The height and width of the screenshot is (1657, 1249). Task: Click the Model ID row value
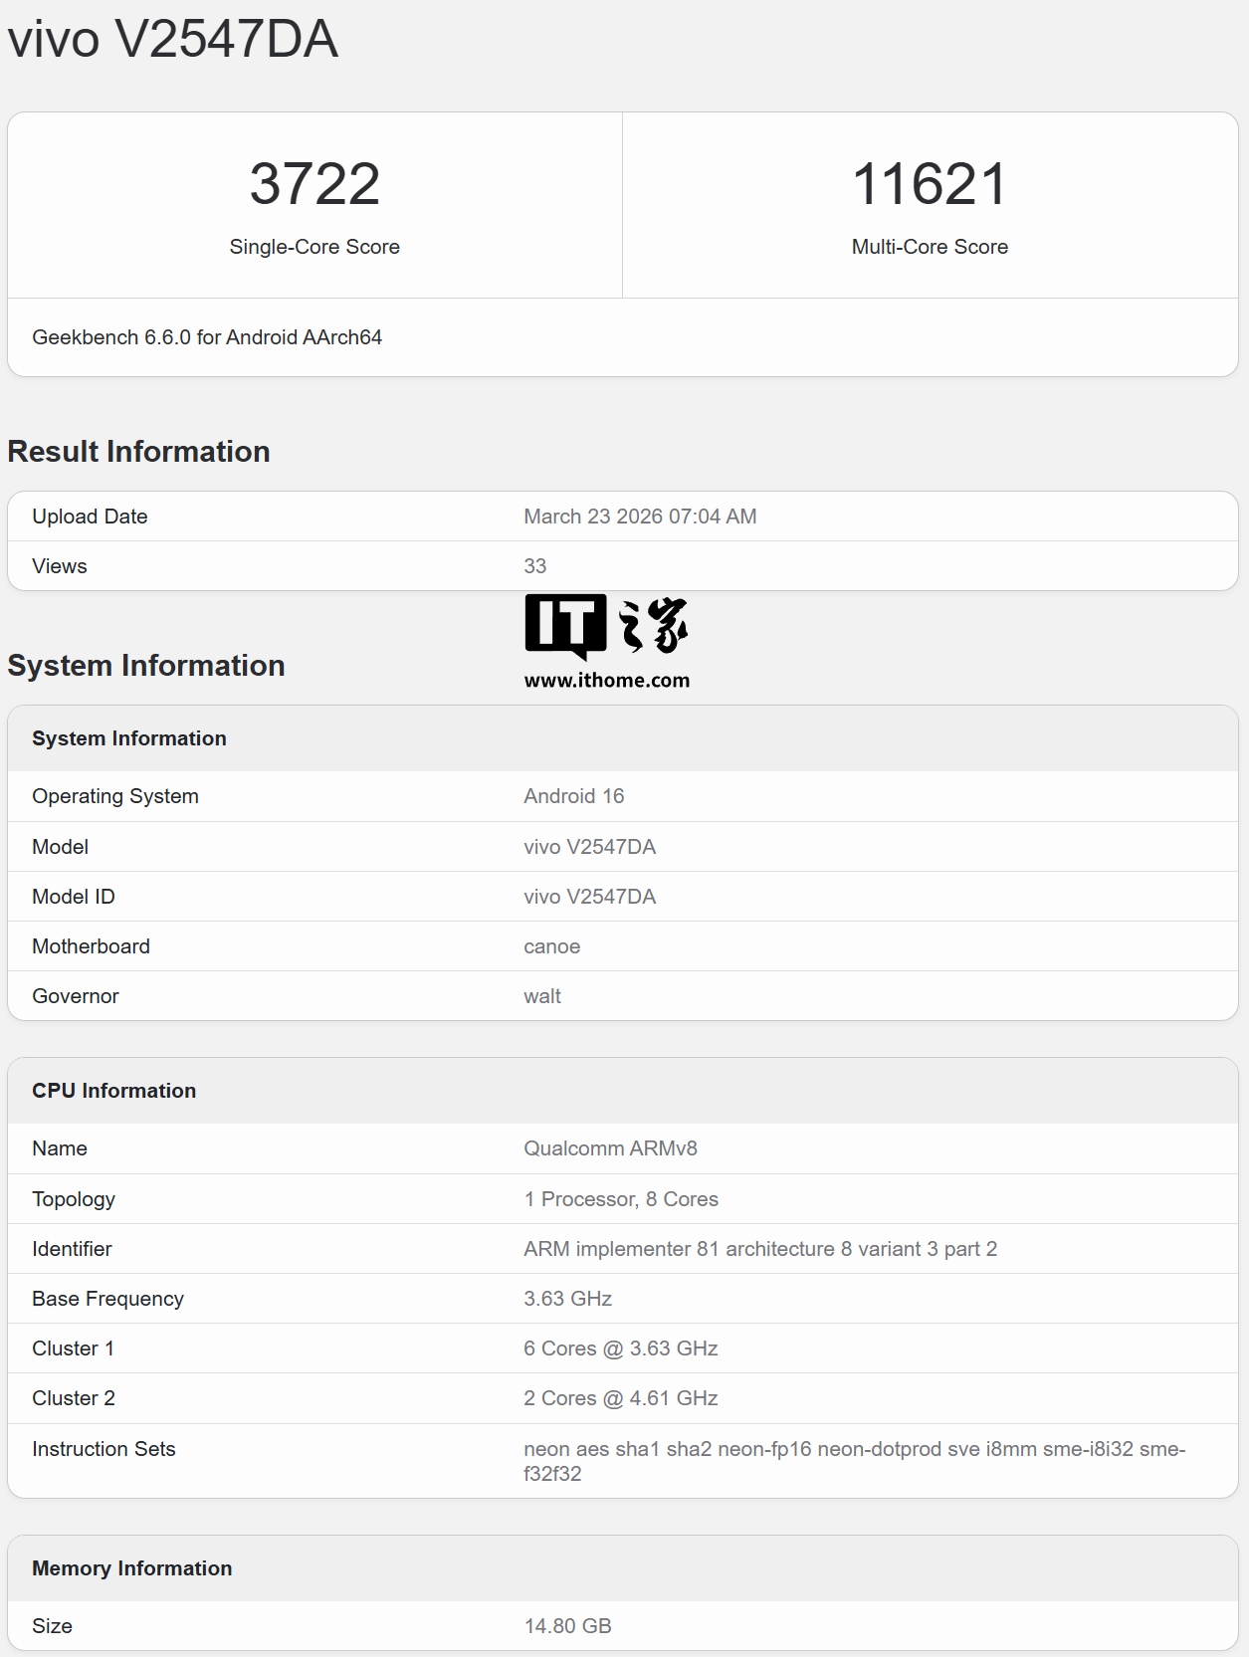(590, 897)
